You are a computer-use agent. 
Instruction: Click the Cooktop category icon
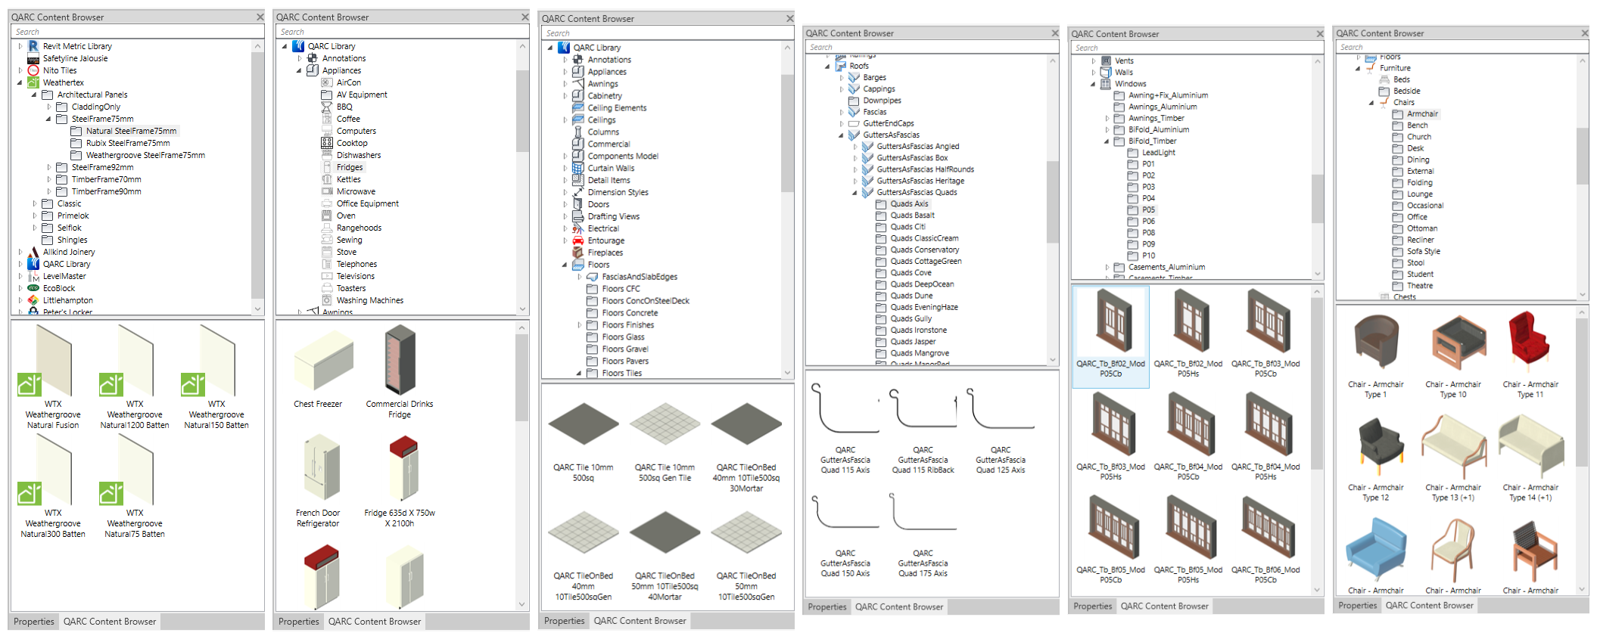327,143
